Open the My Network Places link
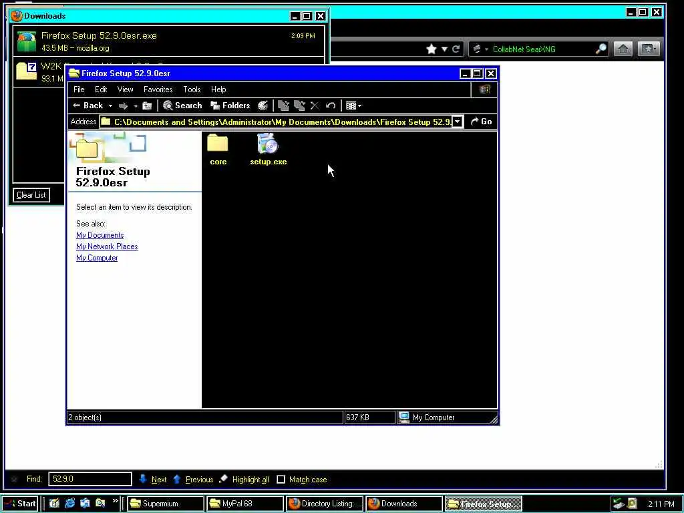684x513 pixels. [107, 246]
